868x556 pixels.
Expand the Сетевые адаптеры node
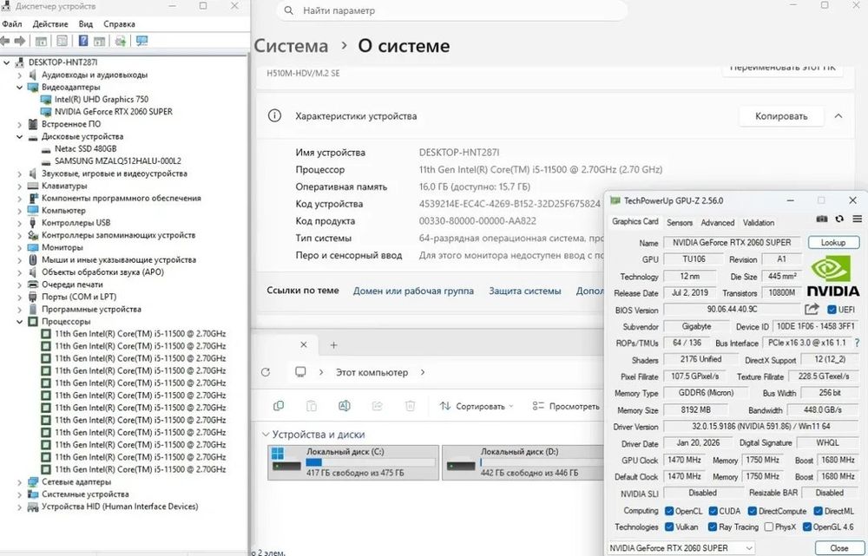click(x=20, y=482)
